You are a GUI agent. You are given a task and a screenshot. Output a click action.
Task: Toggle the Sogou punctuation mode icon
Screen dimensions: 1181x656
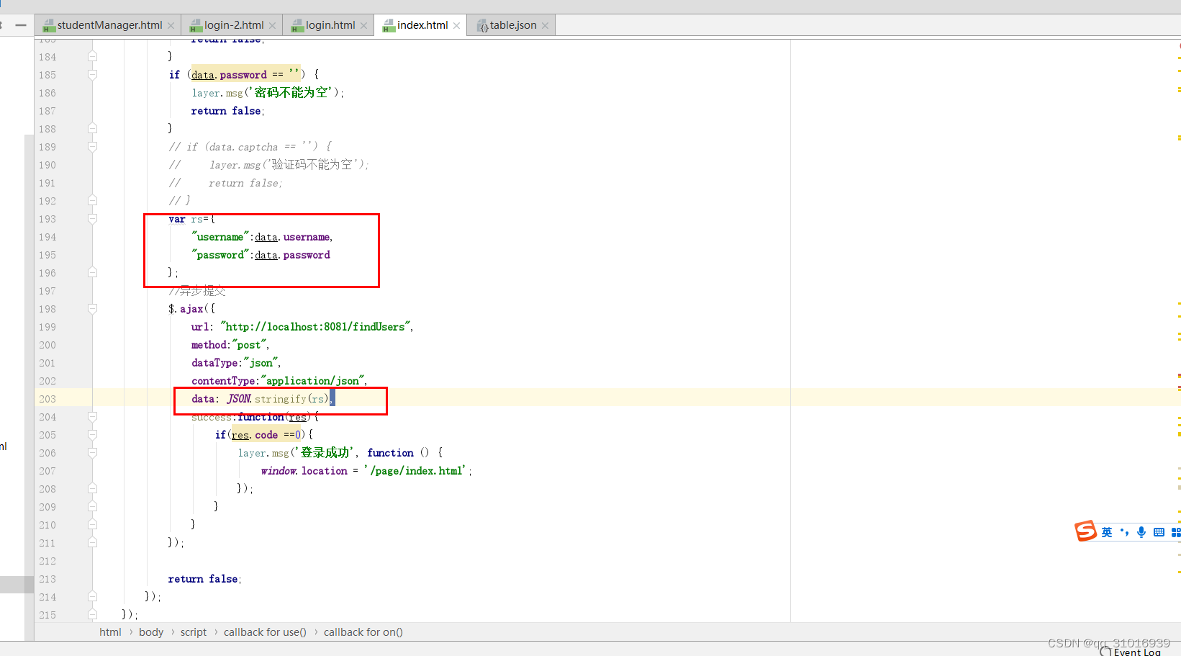pyautogui.click(x=1124, y=532)
